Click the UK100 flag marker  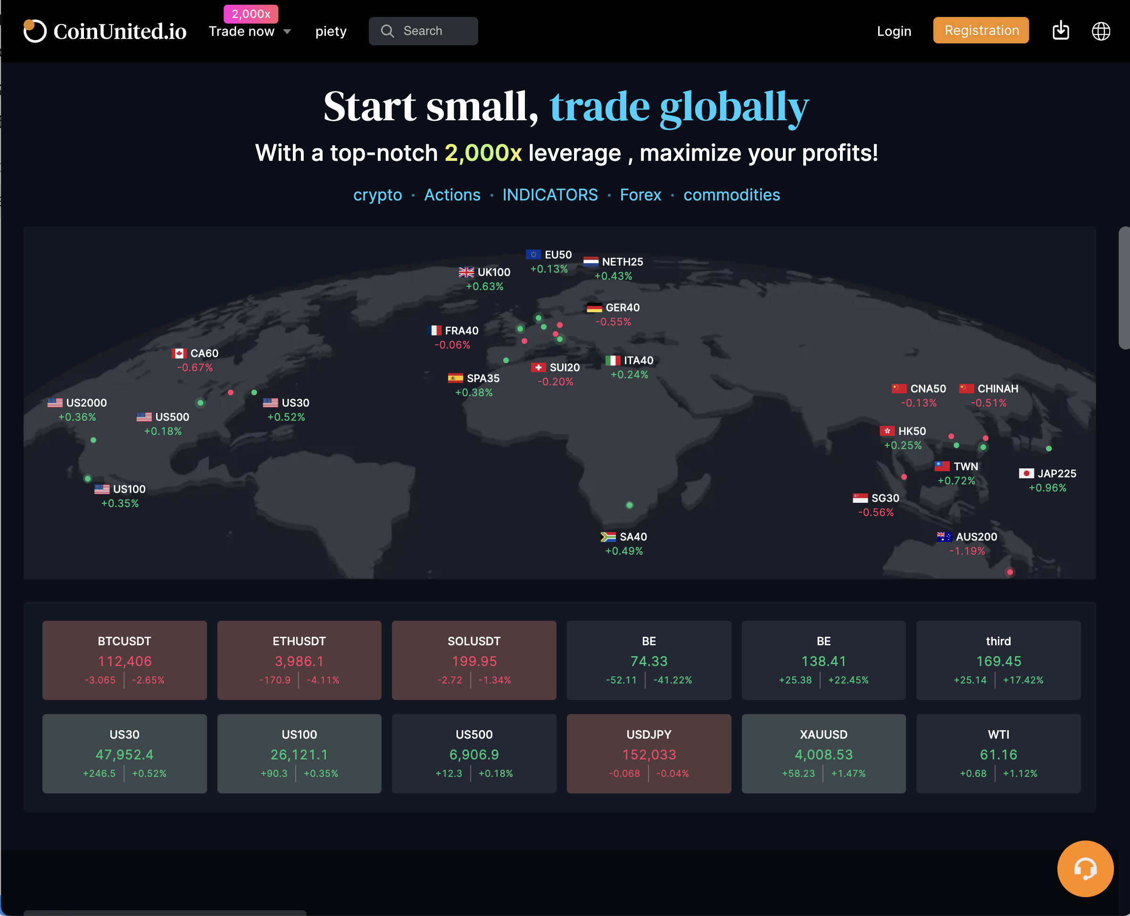pyautogui.click(x=466, y=272)
